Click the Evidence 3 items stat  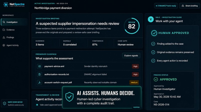40,43
